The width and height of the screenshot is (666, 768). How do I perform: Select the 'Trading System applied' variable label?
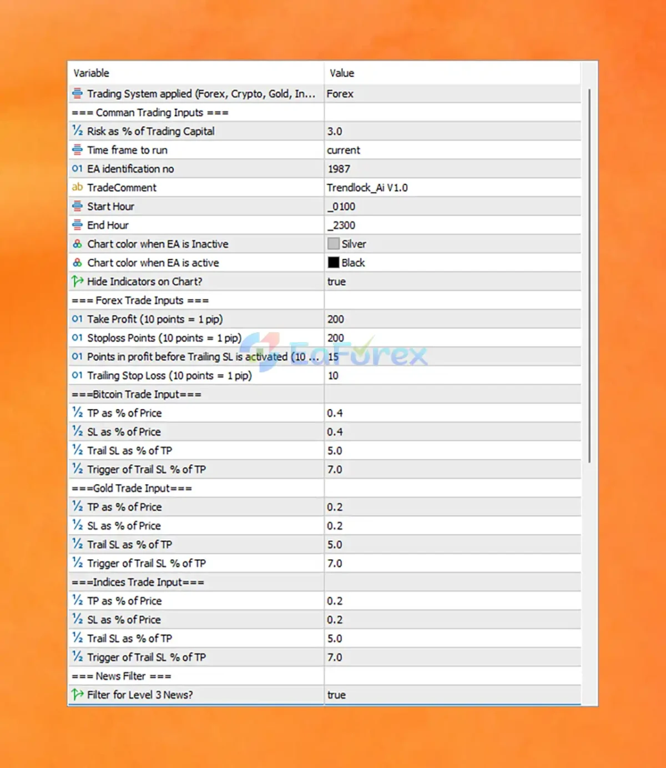(x=201, y=94)
